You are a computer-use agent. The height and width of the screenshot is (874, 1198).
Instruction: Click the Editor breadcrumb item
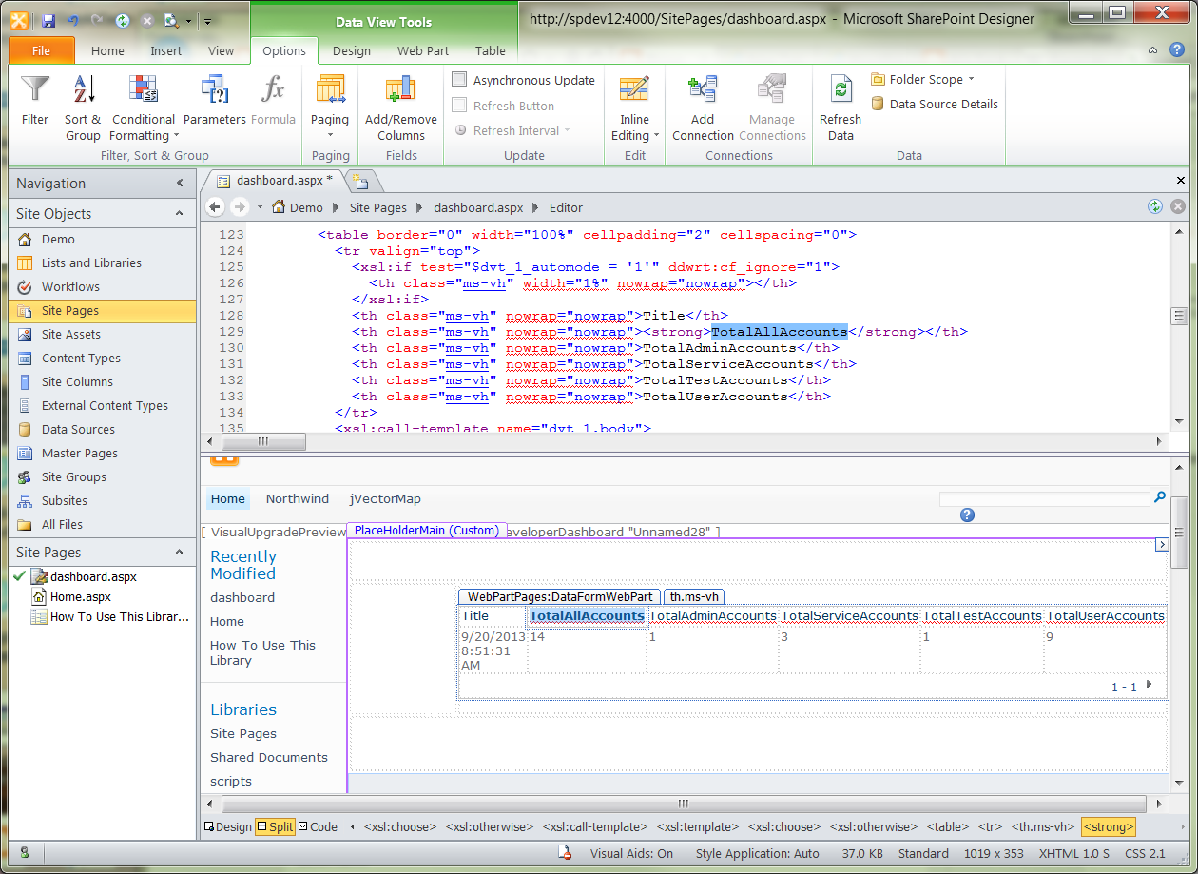coord(566,207)
